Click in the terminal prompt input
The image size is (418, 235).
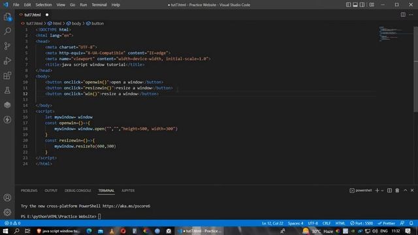(99, 216)
